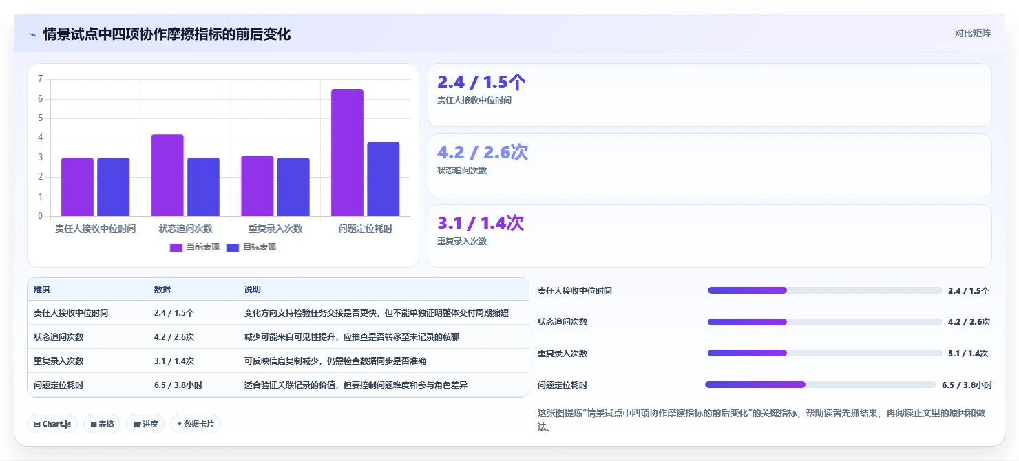Click the summary paragraph starting 这张图提炼
1019x461 pixels.
[761, 420]
